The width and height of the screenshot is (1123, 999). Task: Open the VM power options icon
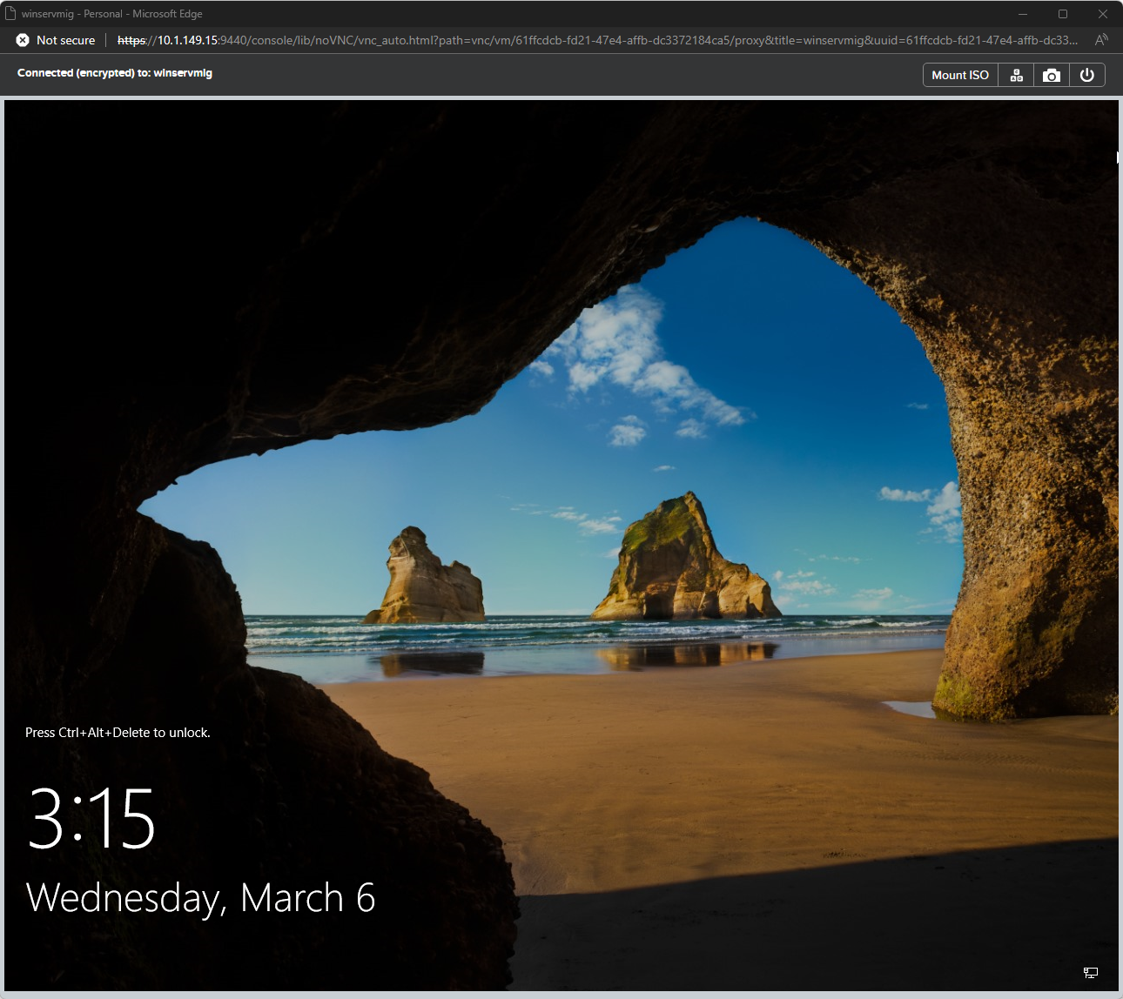(1086, 75)
